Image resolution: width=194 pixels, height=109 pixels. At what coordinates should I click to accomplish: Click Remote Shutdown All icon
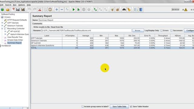[x=106, y=9]
